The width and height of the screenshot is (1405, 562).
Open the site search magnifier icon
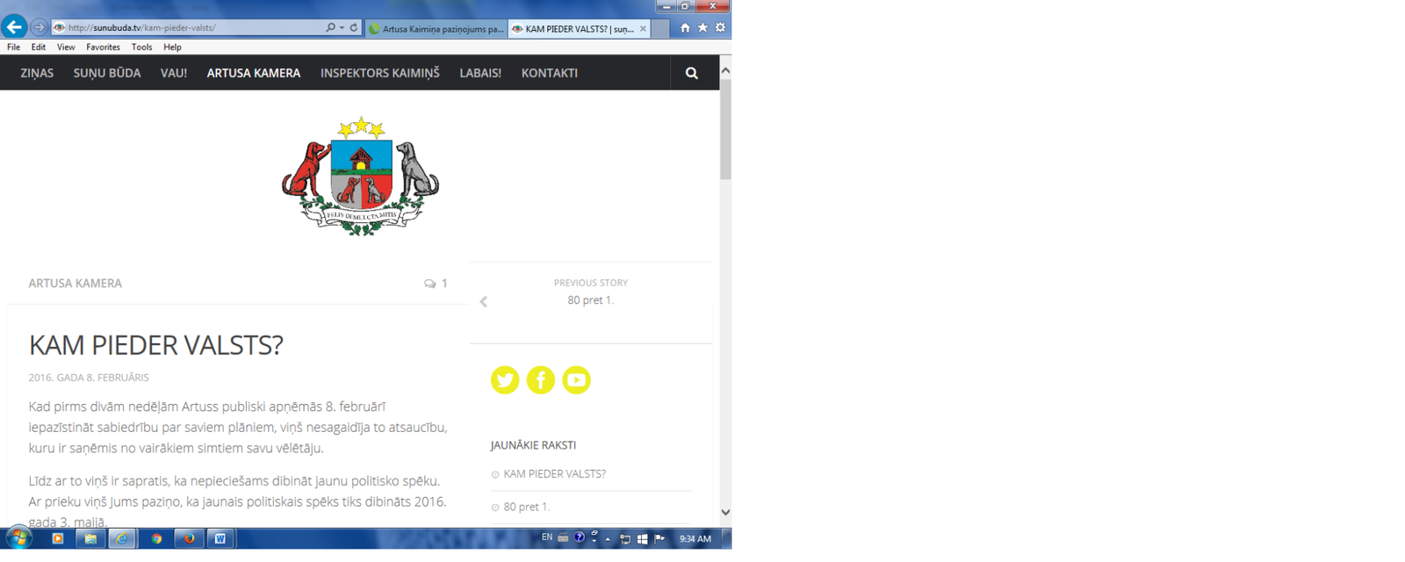tap(691, 73)
